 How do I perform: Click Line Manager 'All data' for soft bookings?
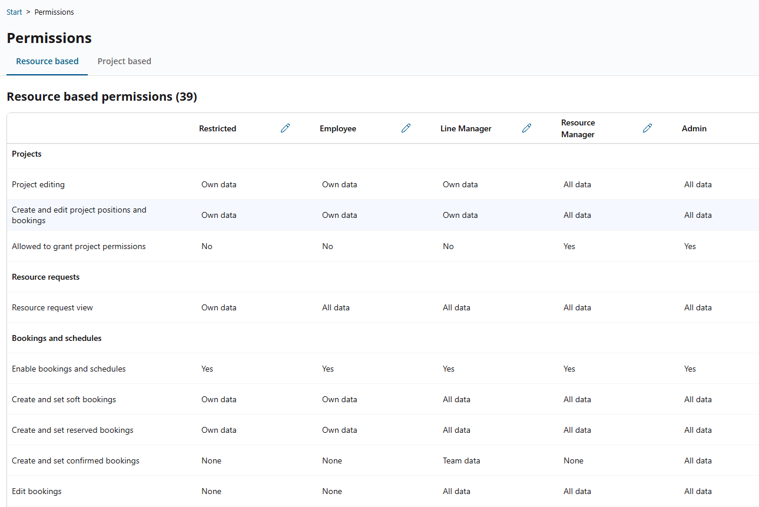point(456,399)
